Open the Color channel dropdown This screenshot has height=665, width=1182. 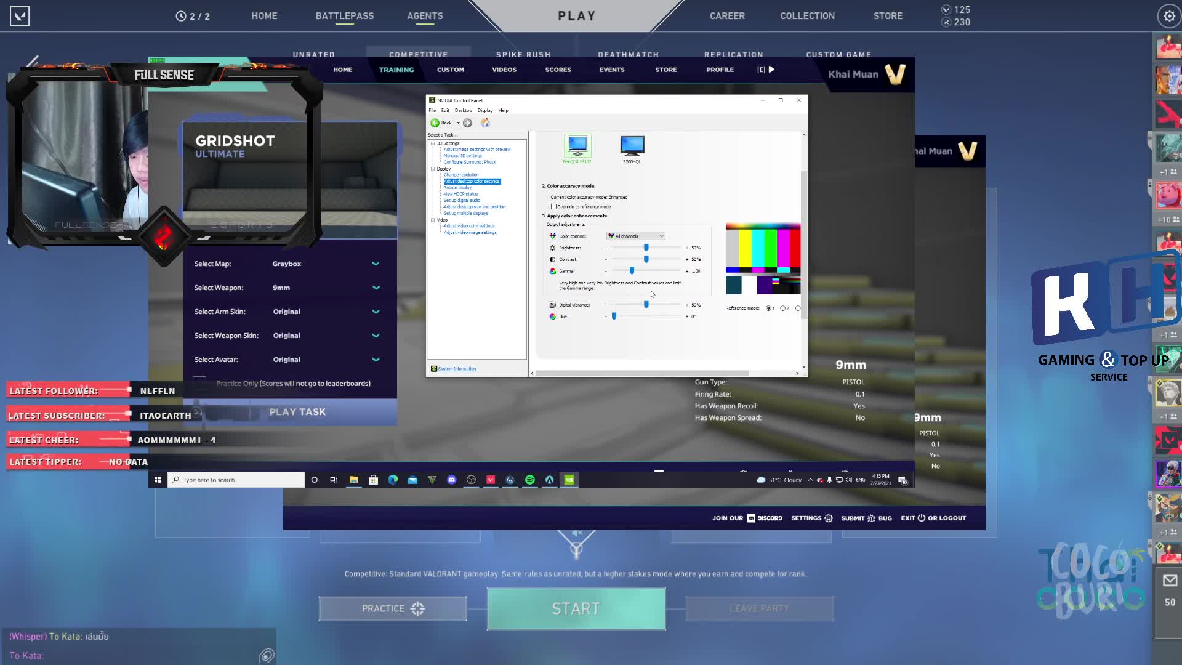(x=635, y=236)
